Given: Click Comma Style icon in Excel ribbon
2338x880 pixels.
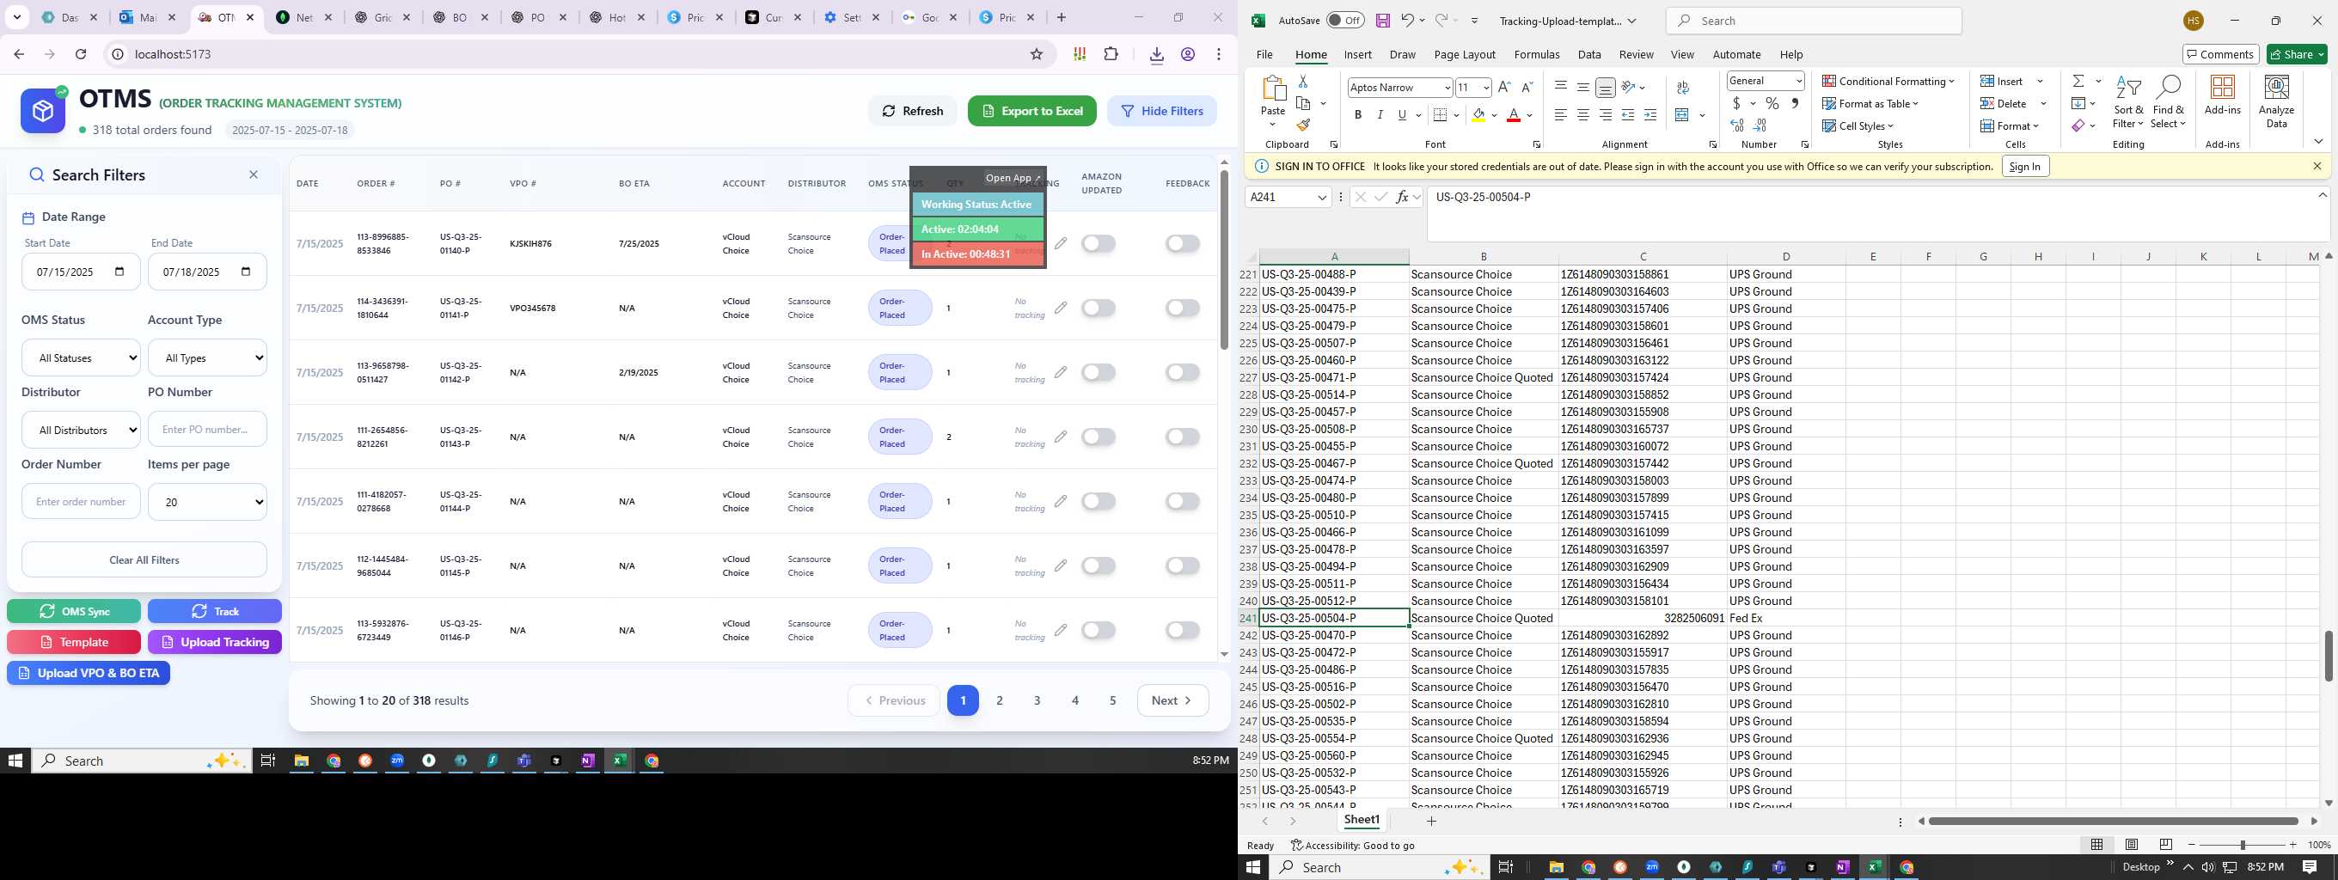Looking at the screenshot, I should (x=1795, y=103).
